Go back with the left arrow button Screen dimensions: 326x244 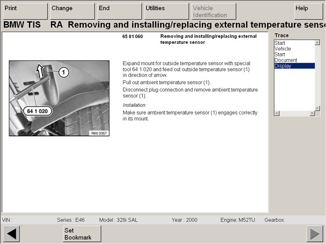[12, 233]
